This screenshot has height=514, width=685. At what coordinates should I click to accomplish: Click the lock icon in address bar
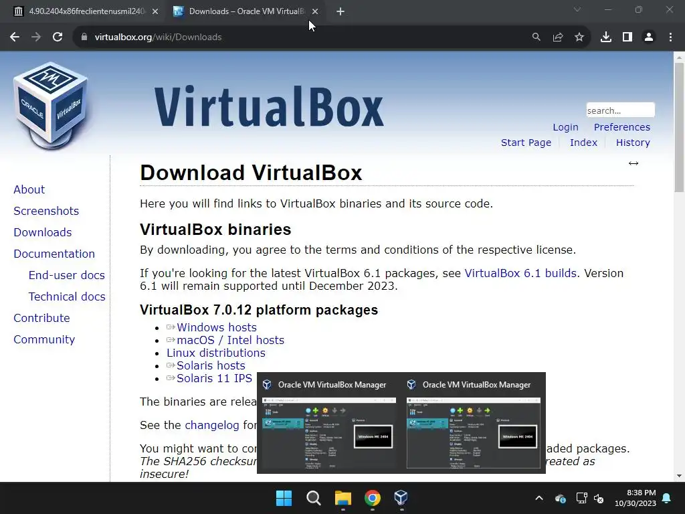(x=84, y=37)
